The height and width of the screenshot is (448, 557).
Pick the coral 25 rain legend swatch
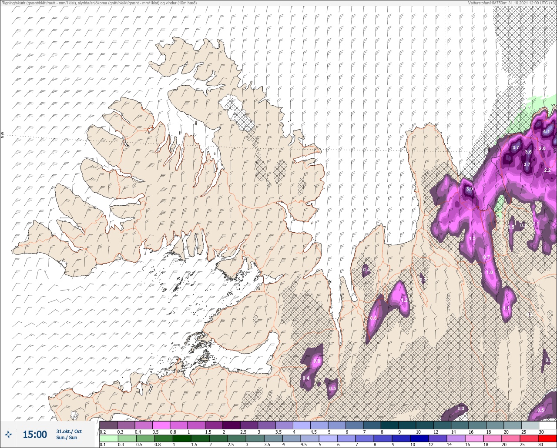pos(529,438)
